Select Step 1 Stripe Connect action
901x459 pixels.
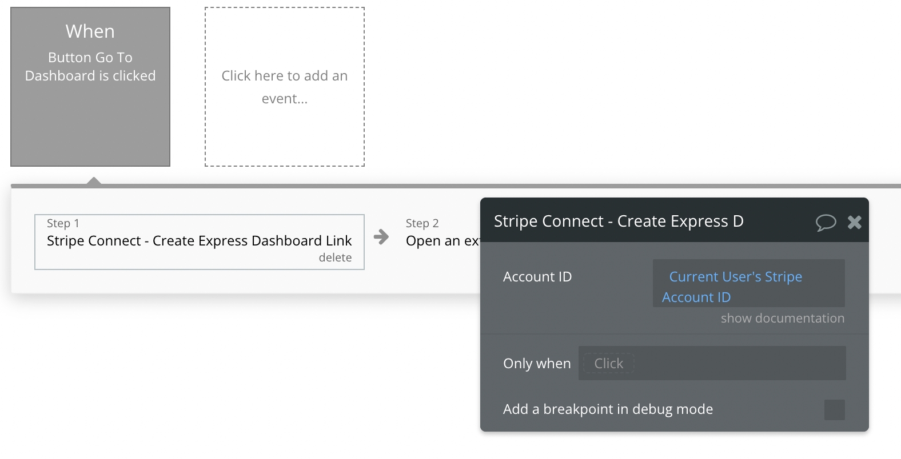pyautogui.click(x=200, y=242)
